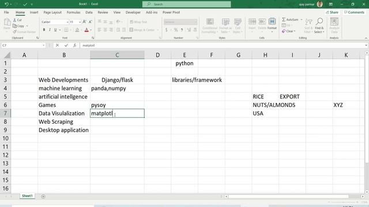The width and height of the screenshot is (369, 207).
Task: Open the Calibri font name dropdown
Action: [67, 22]
